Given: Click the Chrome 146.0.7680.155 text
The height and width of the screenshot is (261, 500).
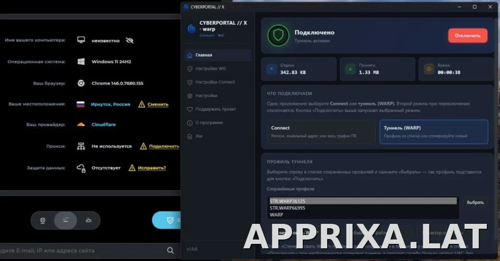Looking at the screenshot, I should pyautogui.click(x=117, y=83).
